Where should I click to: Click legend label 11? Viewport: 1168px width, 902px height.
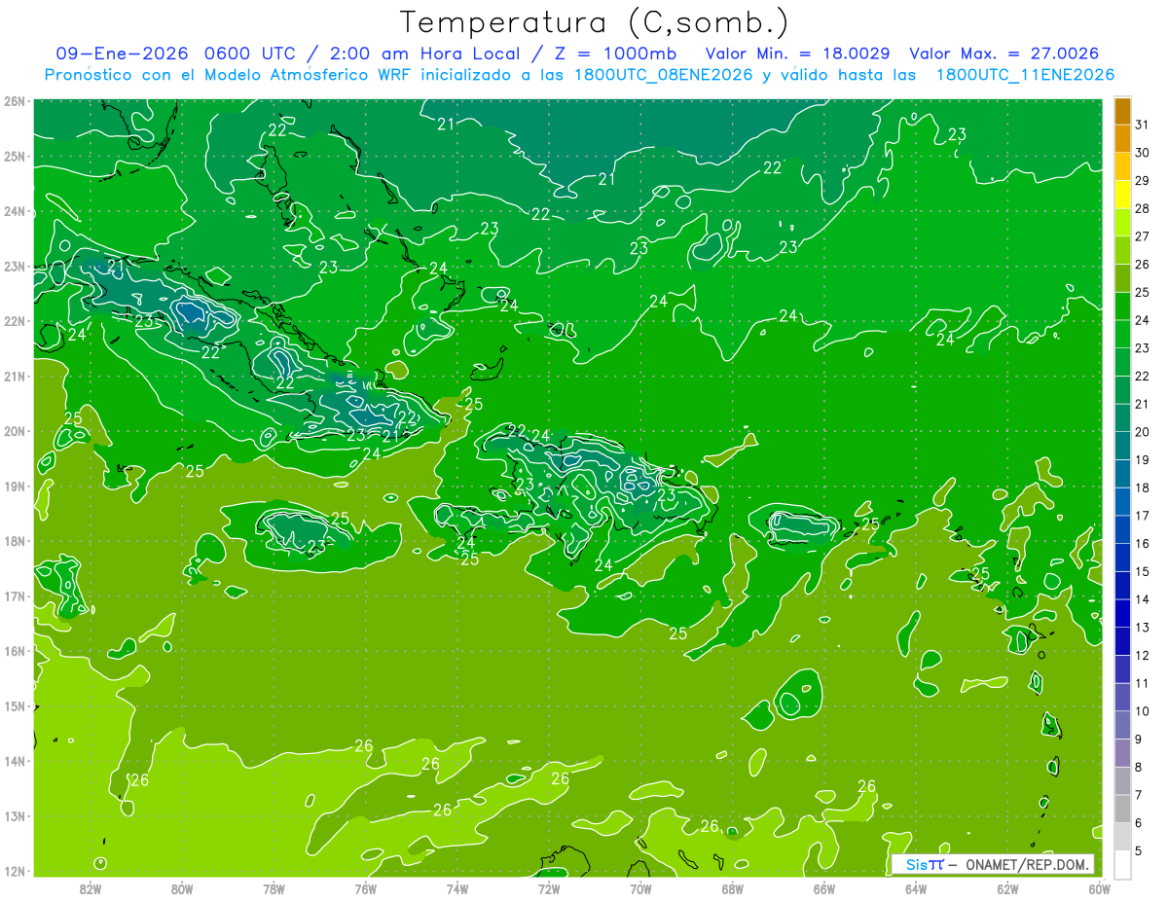click(1142, 683)
